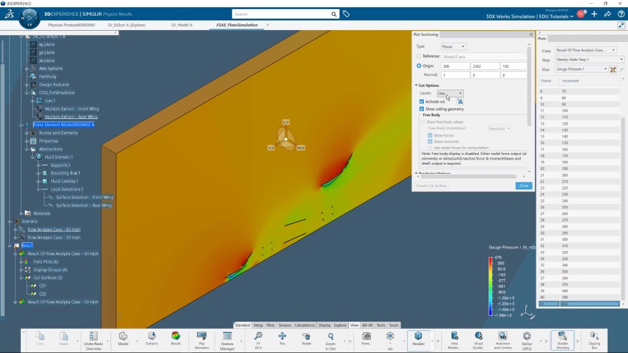Switch to the Calculations tab
The width and height of the screenshot is (628, 353).
305,326
